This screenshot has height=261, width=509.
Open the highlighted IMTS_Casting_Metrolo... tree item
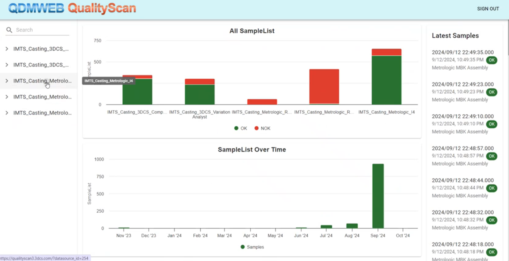click(x=42, y=81)
